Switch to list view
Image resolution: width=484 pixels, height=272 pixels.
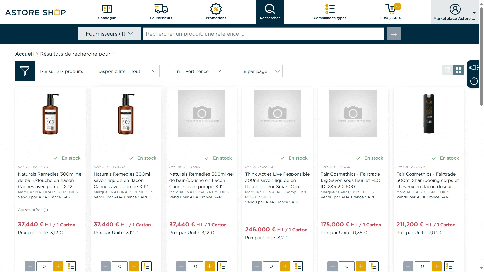447,70
